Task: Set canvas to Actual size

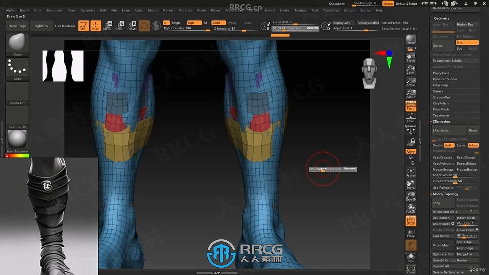Action: (x=411, y=82)
